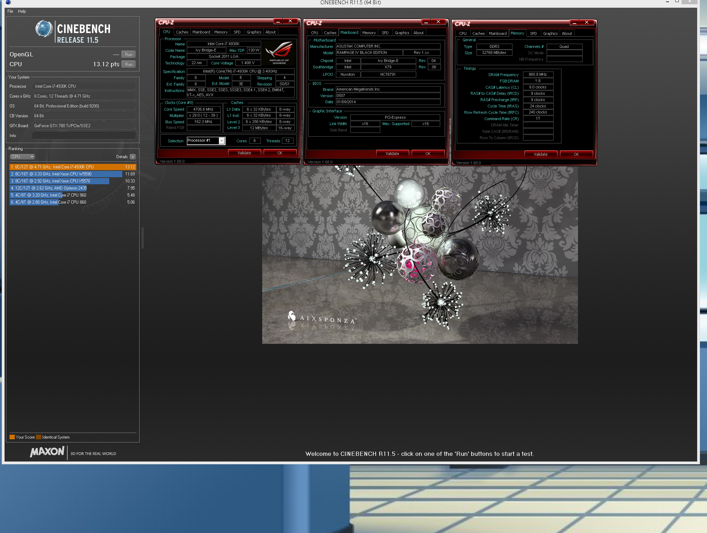707x533 pixels.
Task: Click the Cinebench globe logo icon
Action: 44,29
